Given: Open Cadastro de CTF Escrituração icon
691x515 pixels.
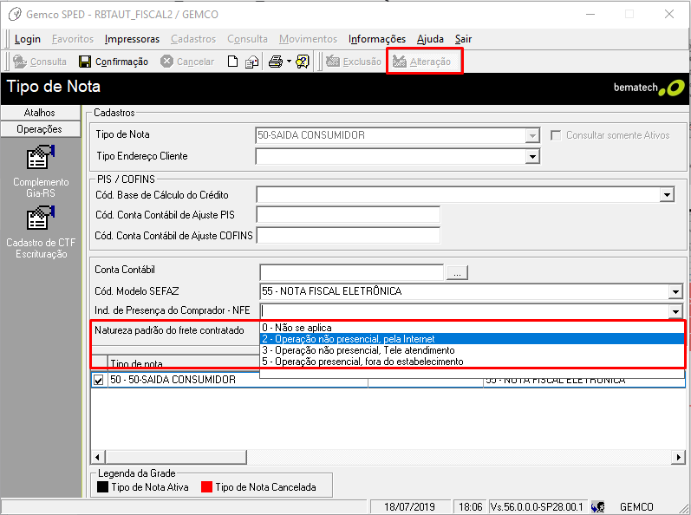Looking at the screenshot, I should 41,218.
